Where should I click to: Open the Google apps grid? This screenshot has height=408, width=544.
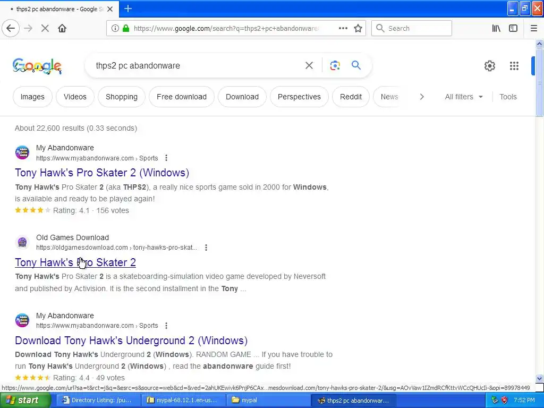pos(514,65)
